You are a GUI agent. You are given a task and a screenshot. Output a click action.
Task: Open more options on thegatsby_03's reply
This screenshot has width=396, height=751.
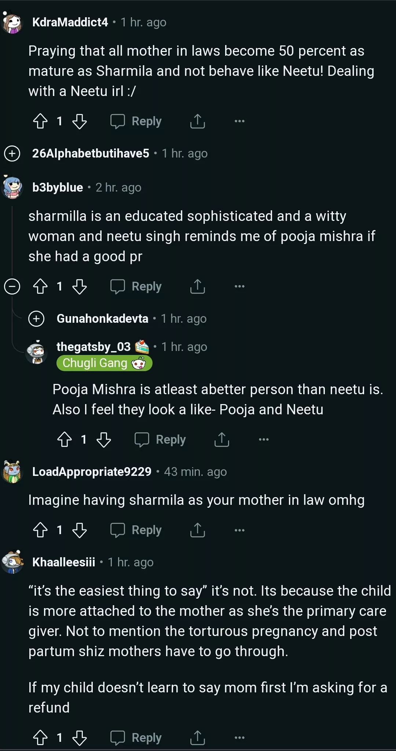[x=264, y=440]
